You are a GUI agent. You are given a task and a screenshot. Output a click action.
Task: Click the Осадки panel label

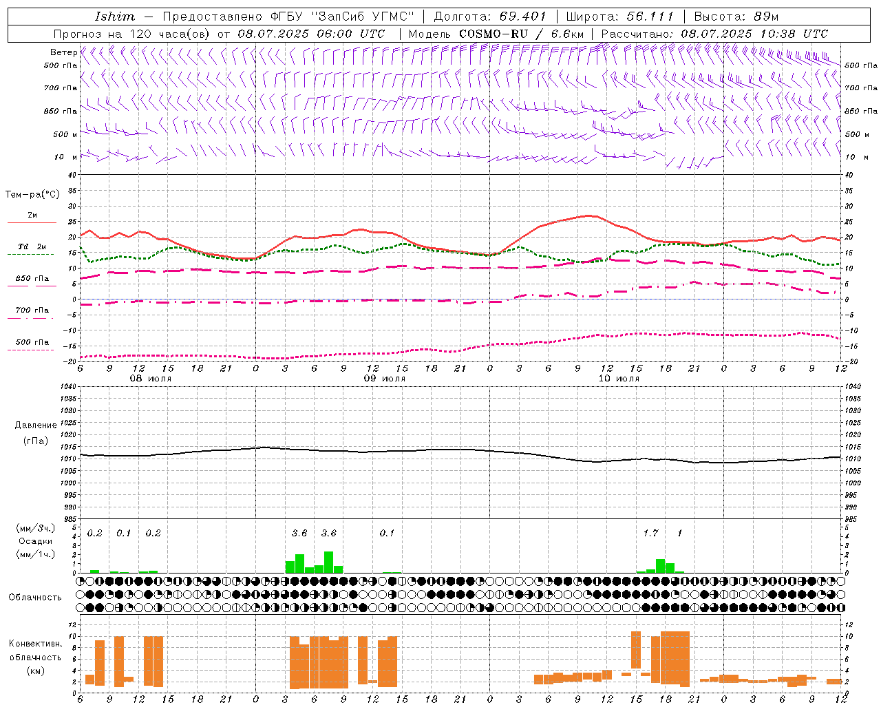[35, 541]
